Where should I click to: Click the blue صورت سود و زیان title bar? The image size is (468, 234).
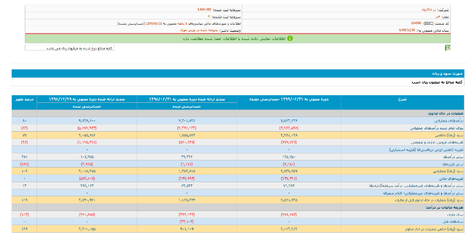(238, 73)
